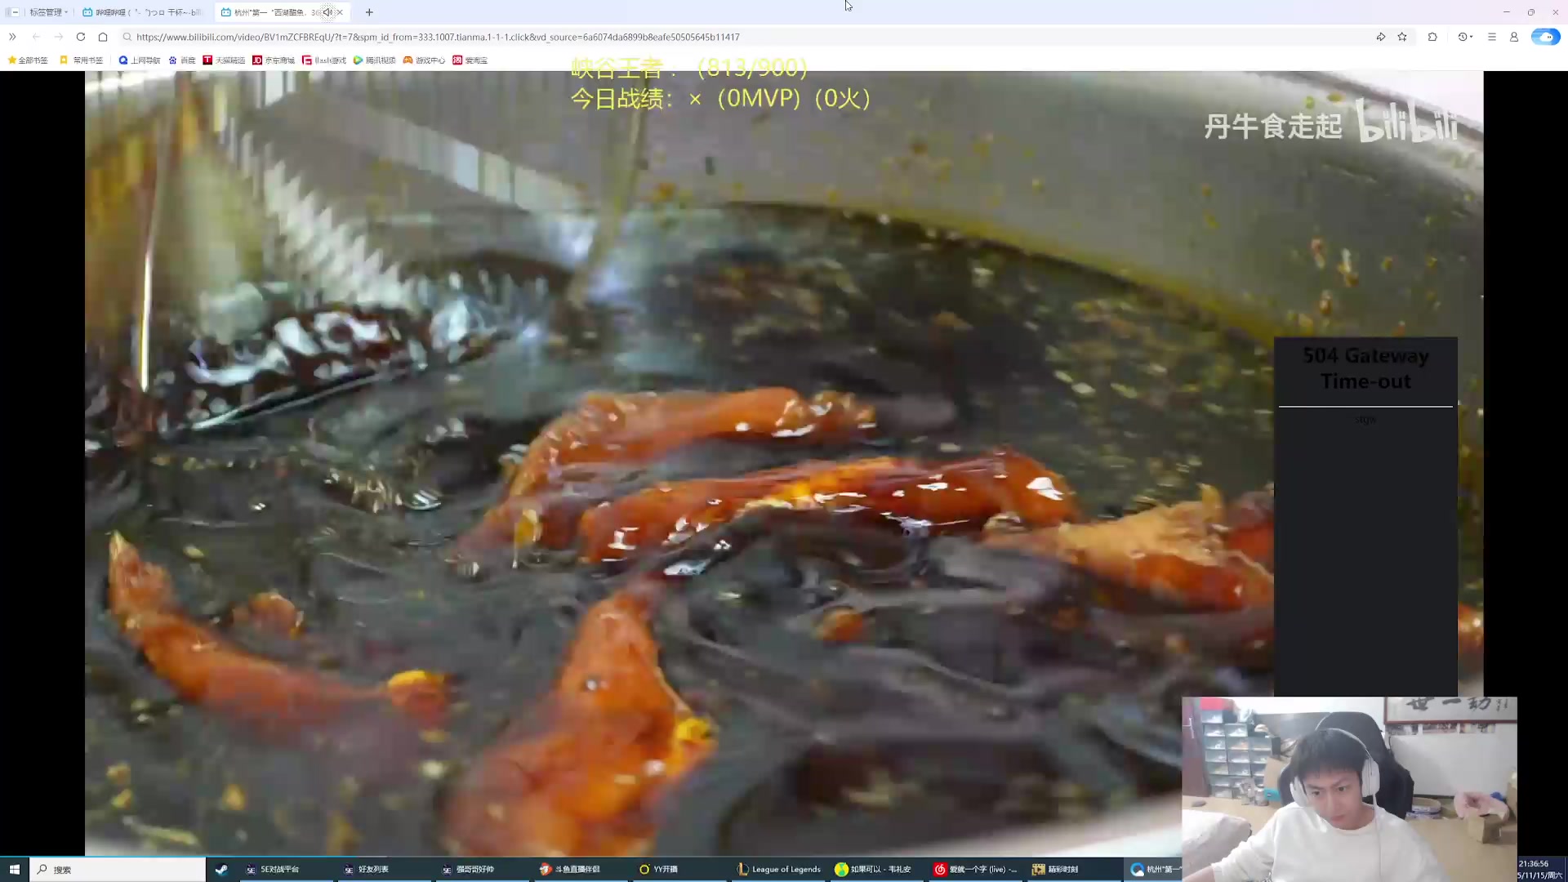Bookmark this page with the star icon
1568x882 pixels.
1402,37
